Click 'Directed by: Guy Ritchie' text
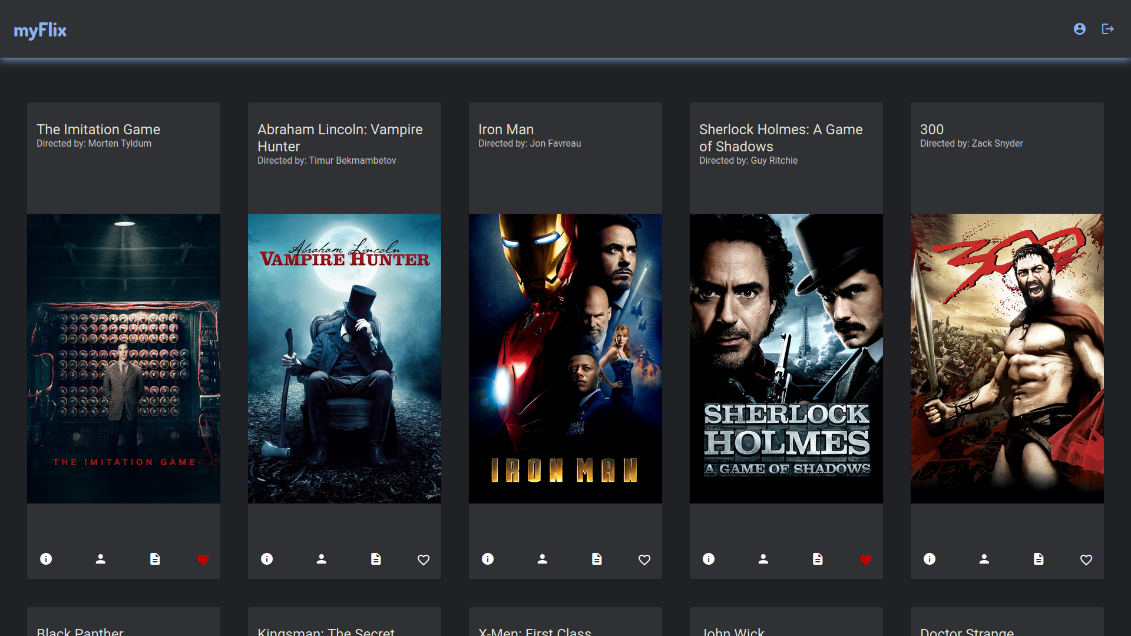Screen dimensions: 1131x636 coord(748,161)
